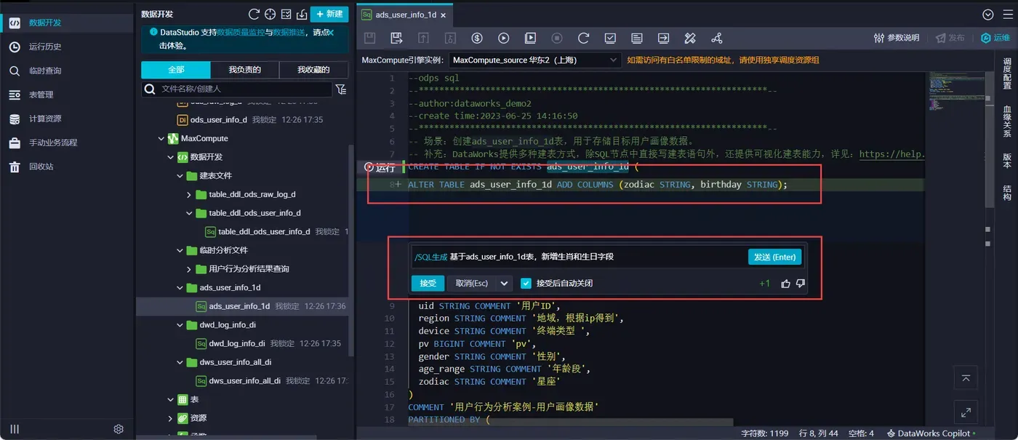Expand the 资源 tree node
This screenshot has width=1018, height=440.
171,418
